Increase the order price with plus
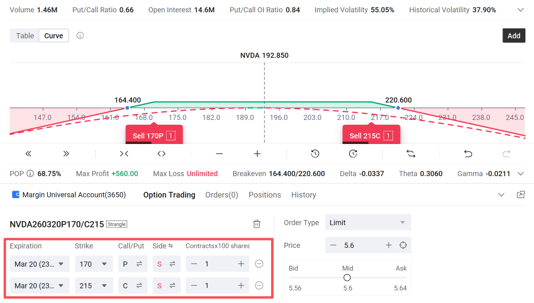The width and height of the screenshot is (534, 303). coord(388,245)
